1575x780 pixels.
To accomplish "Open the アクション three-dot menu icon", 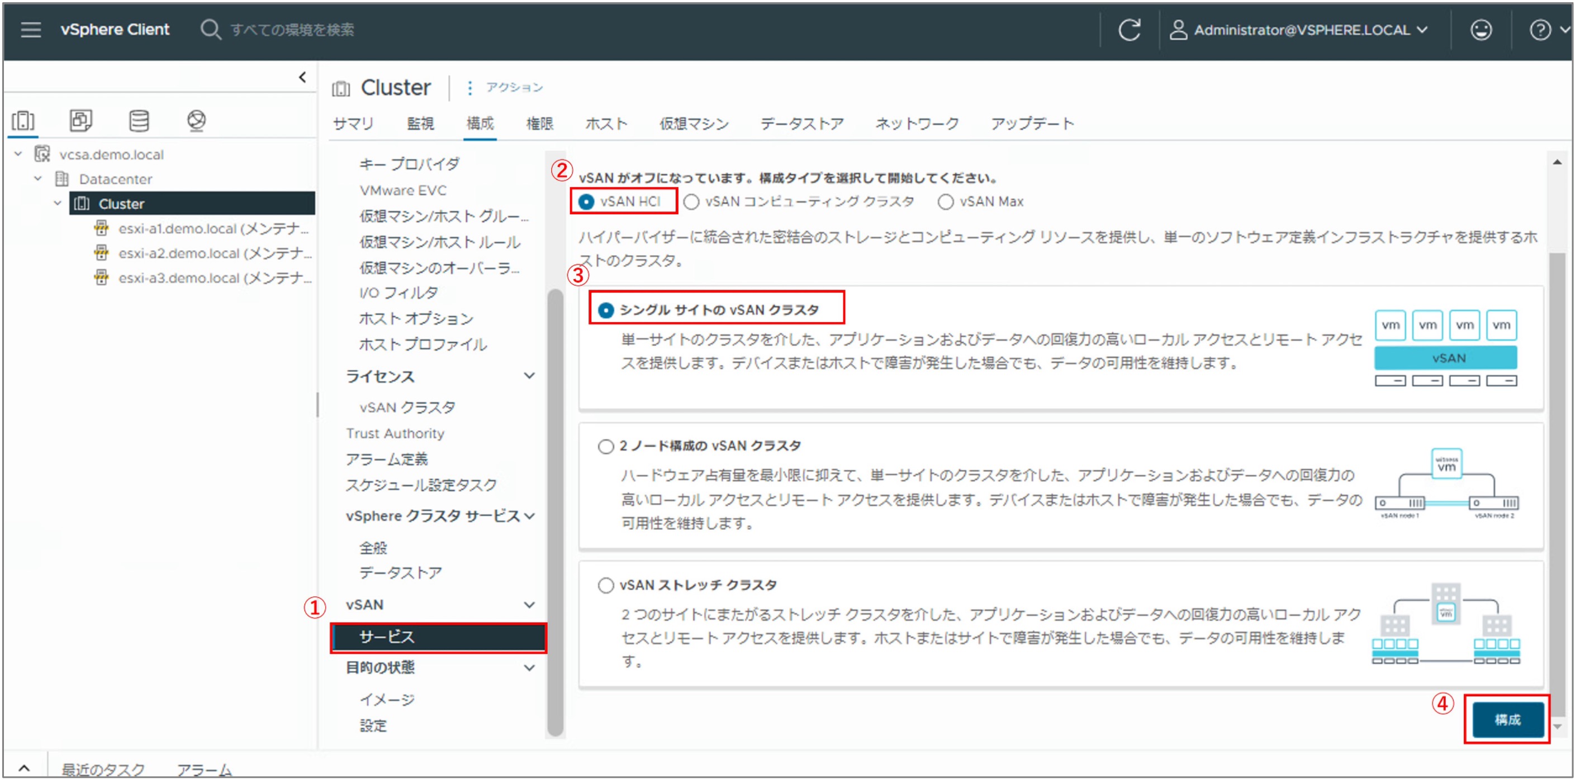I will point(469,88).
